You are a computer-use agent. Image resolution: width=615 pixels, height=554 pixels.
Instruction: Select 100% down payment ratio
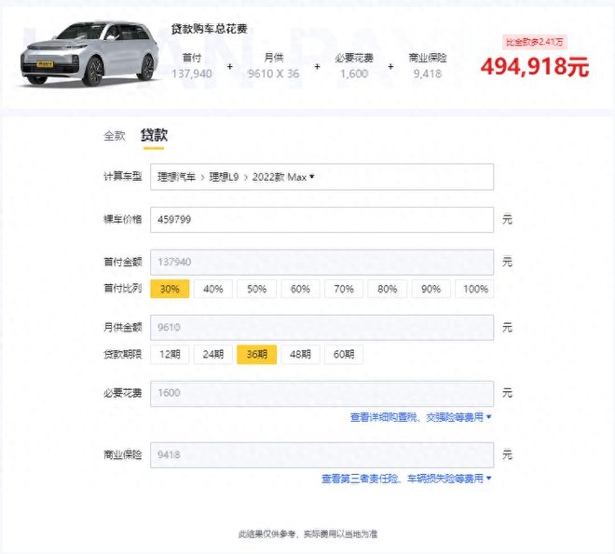[x=474, y=289]
